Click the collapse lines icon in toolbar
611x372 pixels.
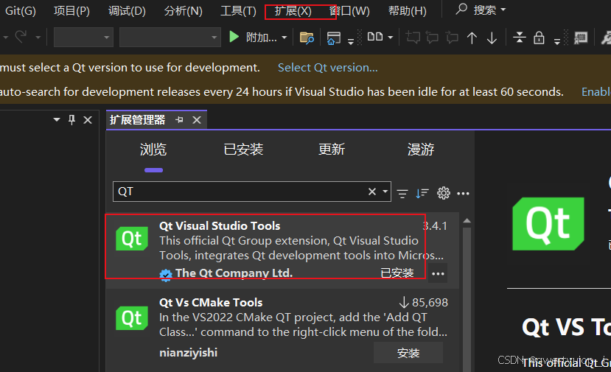(x=519, y=38)
